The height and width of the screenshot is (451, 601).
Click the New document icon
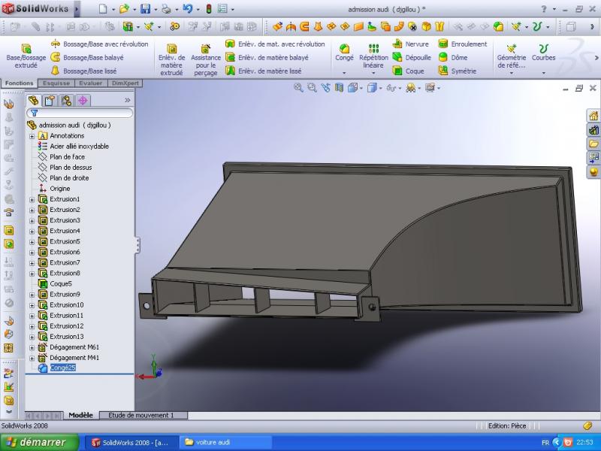[103, 9]
